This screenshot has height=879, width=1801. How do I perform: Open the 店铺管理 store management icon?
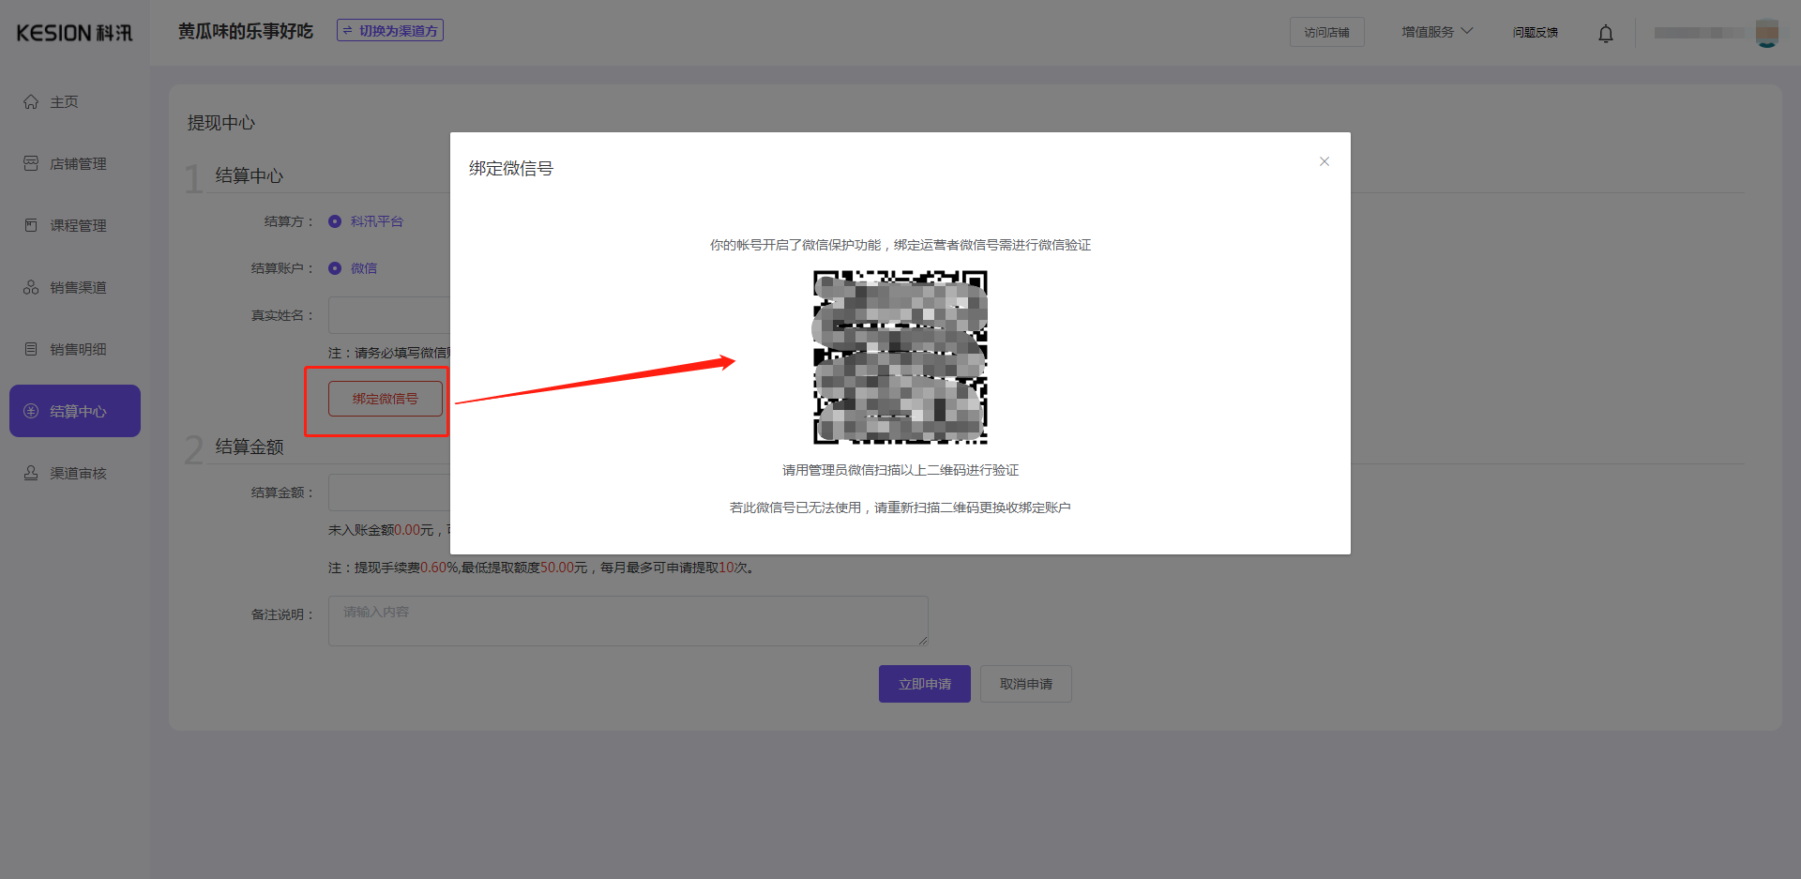pos(30,163)
